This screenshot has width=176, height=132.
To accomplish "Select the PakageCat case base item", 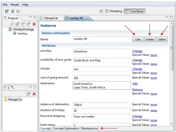I will pyautogui.click(x=13, y=99).
